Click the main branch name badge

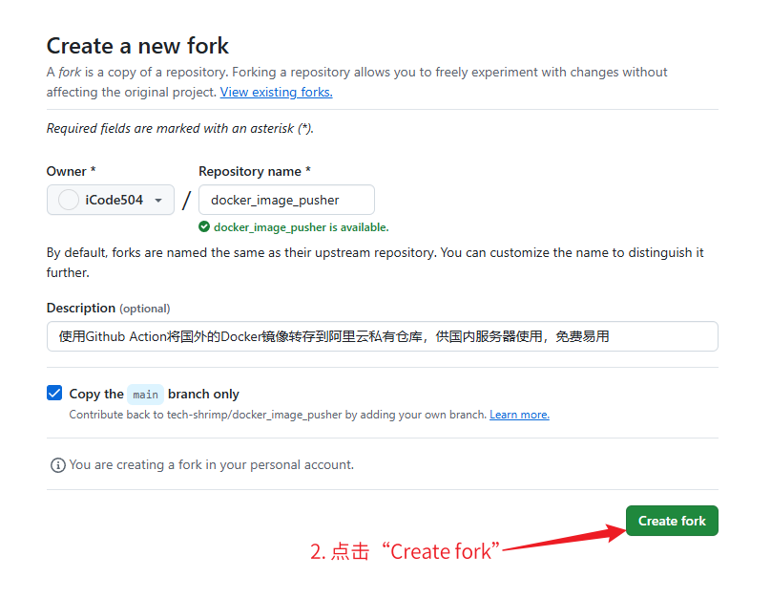[146, 395]
